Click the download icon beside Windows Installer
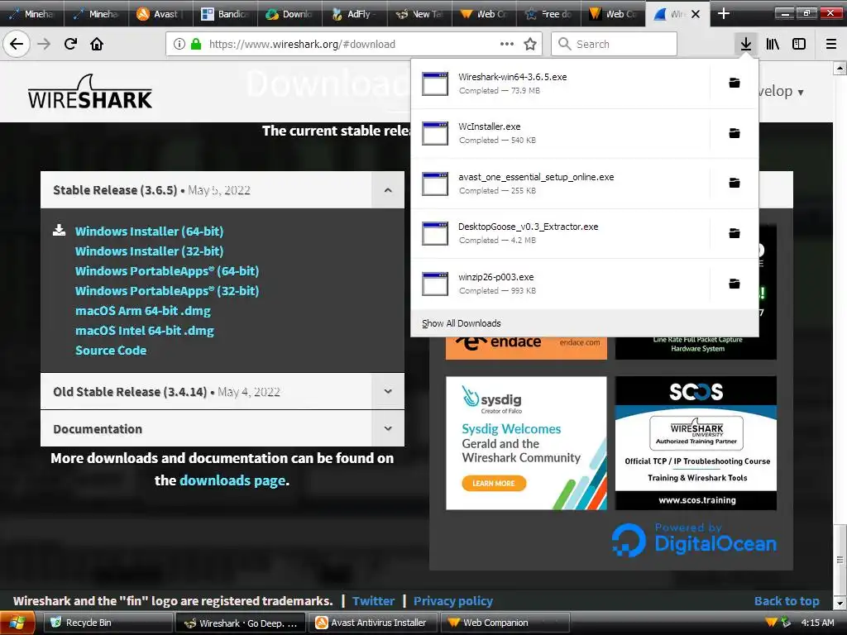The width and height of the screenshot is (847, 635). click(x=59, y=231)
